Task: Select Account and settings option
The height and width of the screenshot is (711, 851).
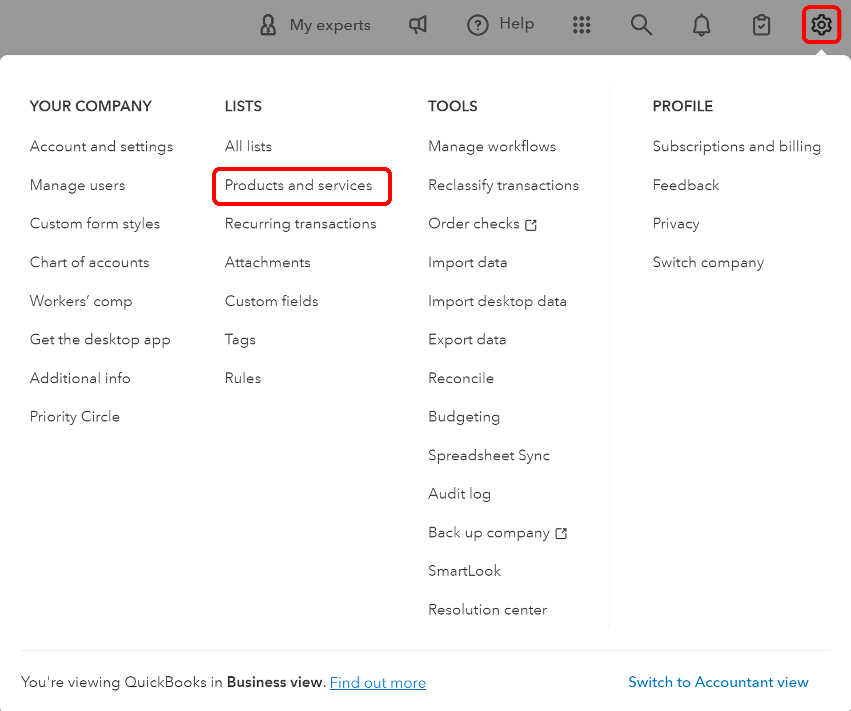Action: [x=100, y=146]
